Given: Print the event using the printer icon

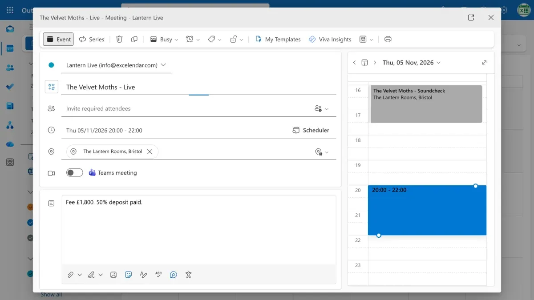Looking at the screenshot, I should click(x=388, y=39).
